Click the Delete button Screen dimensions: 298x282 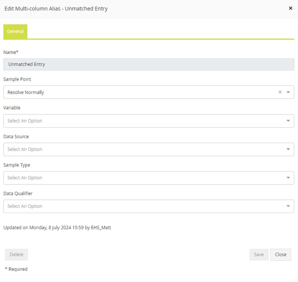click(x=16, y=255)
